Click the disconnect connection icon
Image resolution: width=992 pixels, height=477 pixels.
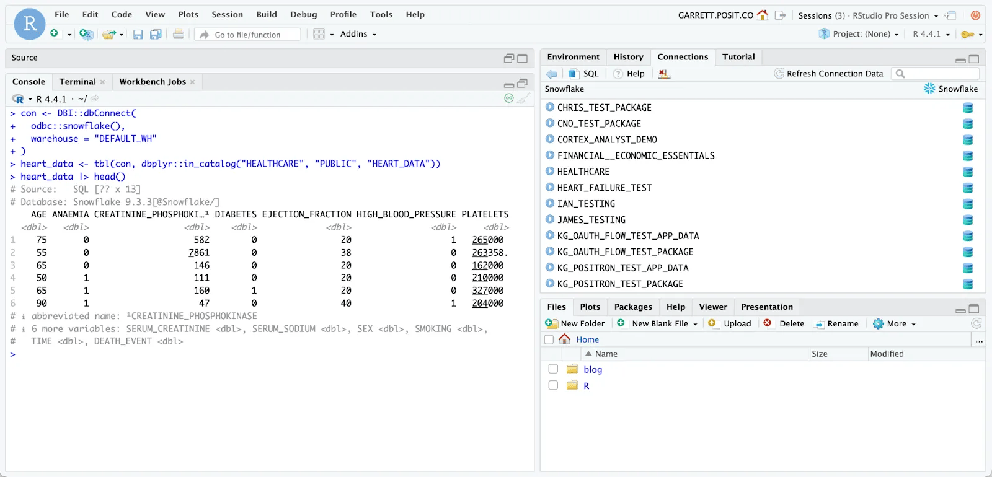click(x=664, y=74)
